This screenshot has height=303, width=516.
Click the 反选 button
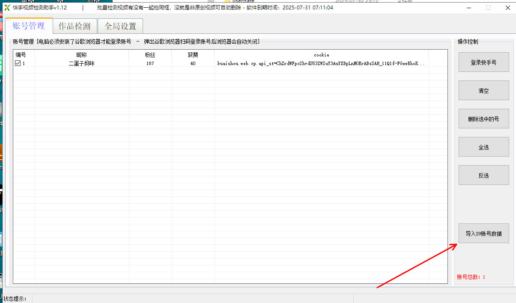pos(483,175)
